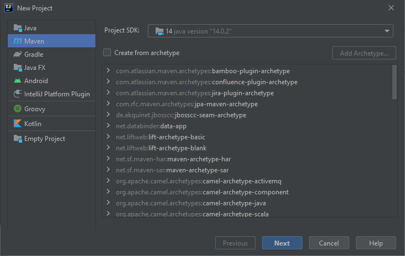
Task: Select camel-archetype-scala row text
Action: [192, 214]
